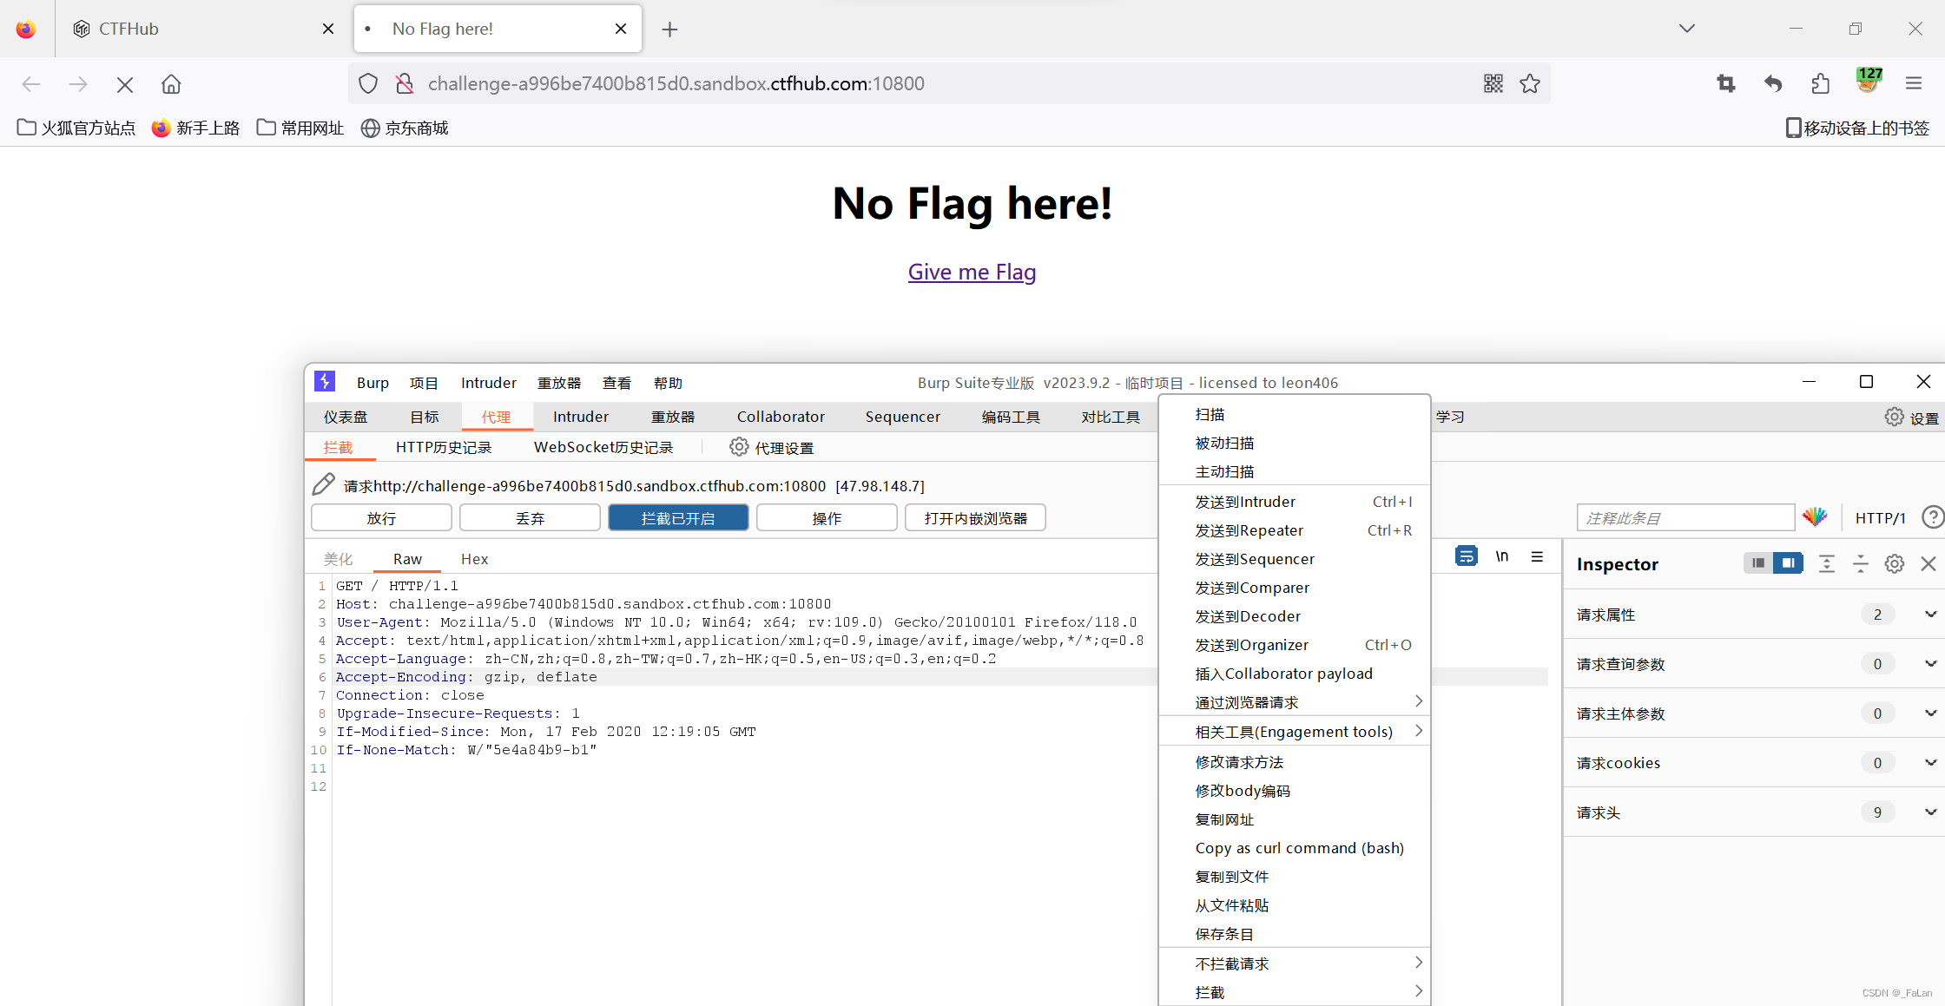This screenshot has width=1945, height=1006.
Task: Click the QR code icon in address bar
Action: click(1493, 83)
